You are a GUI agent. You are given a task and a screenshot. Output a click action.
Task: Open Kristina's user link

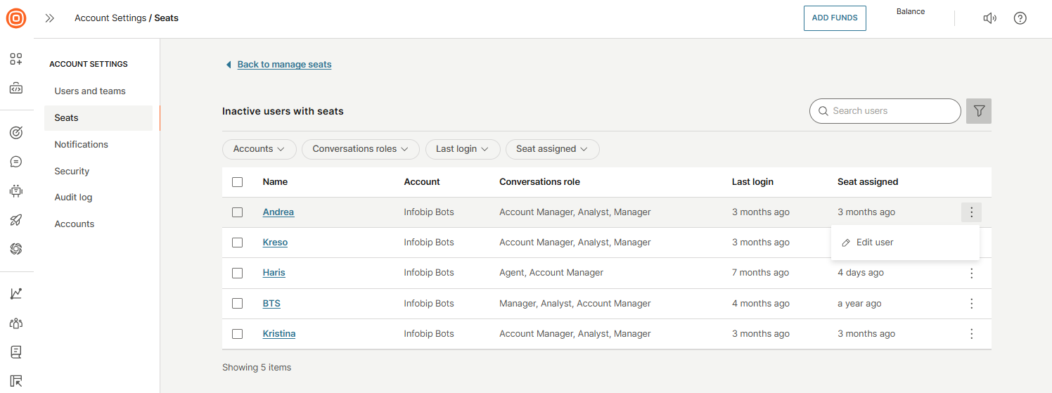[x=279, y=334]
